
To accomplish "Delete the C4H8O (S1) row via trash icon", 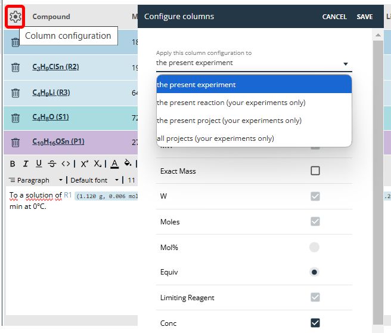I will [15, 118].
